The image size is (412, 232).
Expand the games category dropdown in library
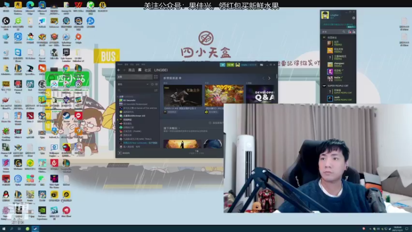pos(147,84)
